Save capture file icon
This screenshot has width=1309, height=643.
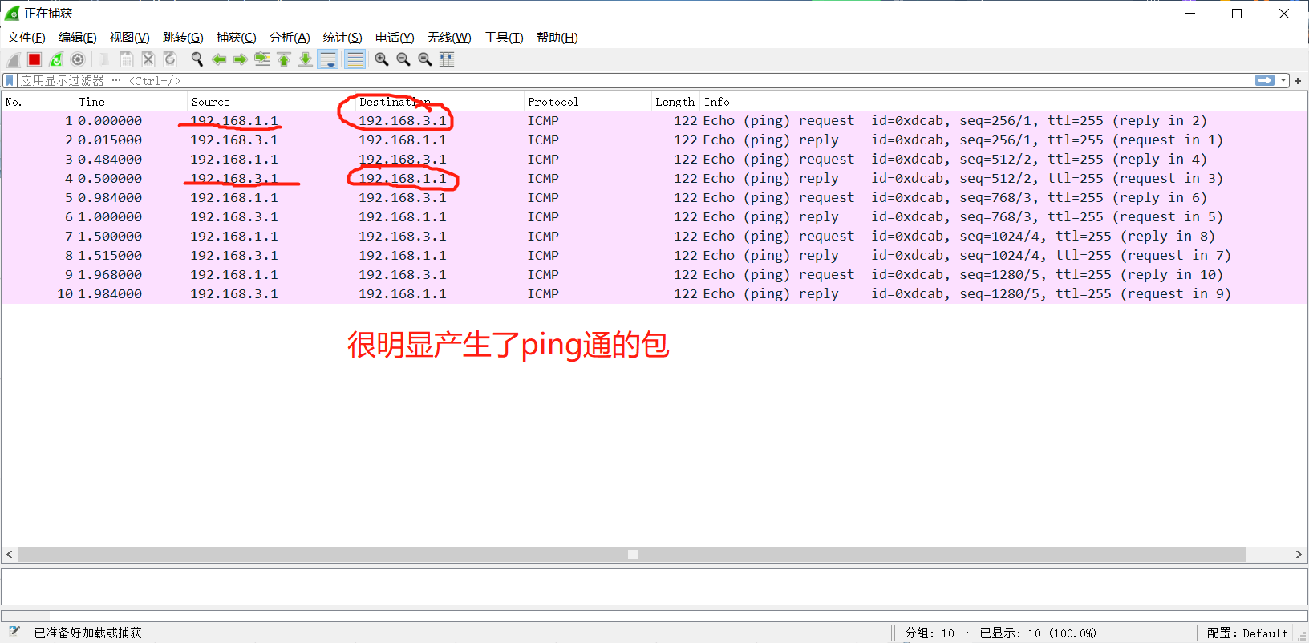pyautogui.click(x=126, y=59)
